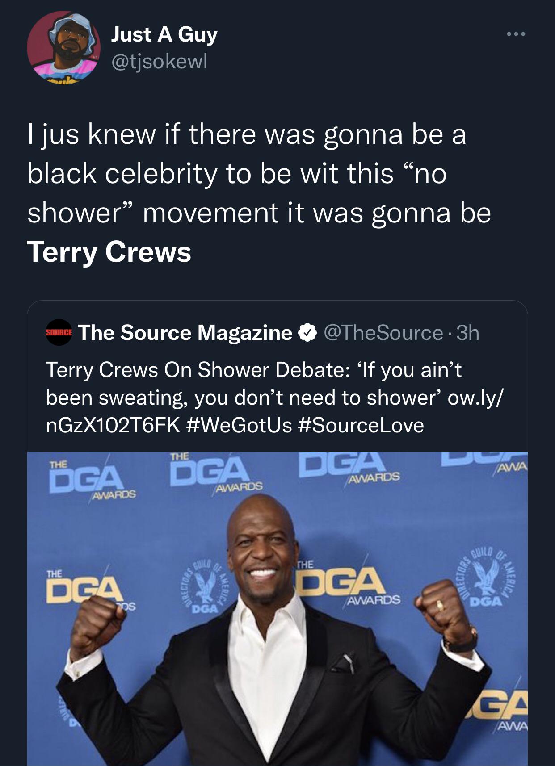Tap the bold 'Terry Crews' name in tweet
Viewport: 555px width, 766px height.
point(109,251)
